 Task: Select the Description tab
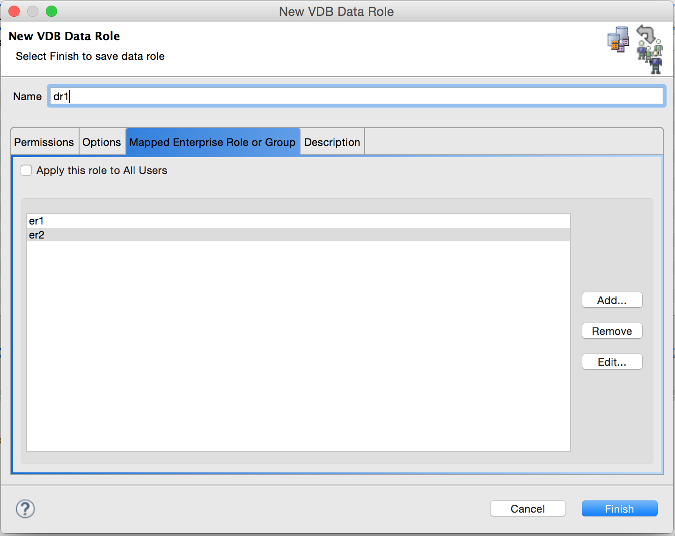(x=332, y=142)
